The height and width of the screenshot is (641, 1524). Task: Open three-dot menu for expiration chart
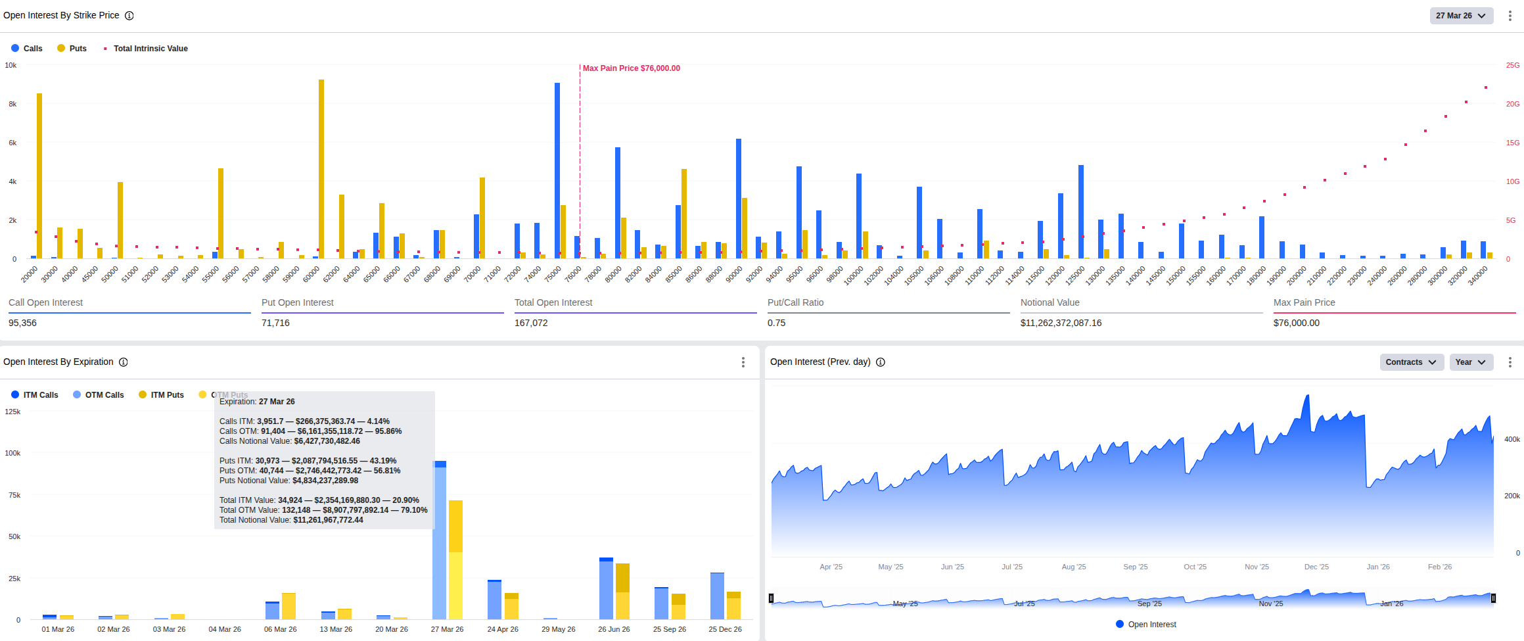pos(743,362)
